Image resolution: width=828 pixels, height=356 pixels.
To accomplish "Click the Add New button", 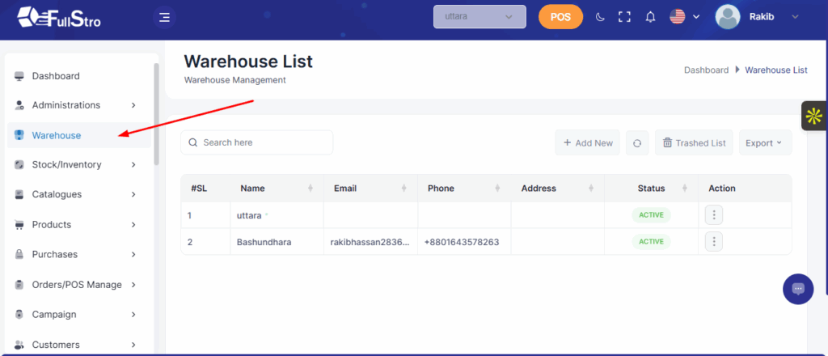I will (588, 143).
